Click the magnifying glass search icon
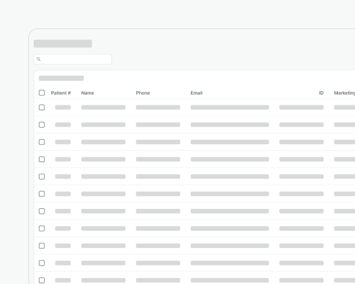Screen dimensions: 355x284 (38, 59)
